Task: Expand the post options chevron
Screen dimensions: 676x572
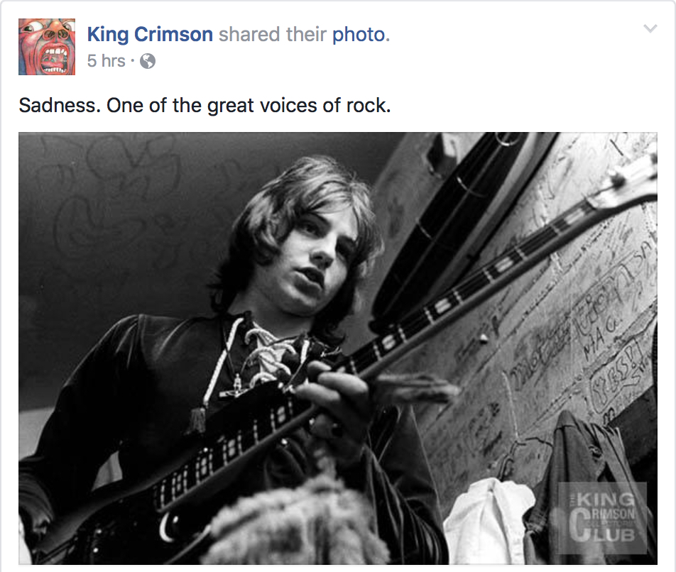Action: (650, 29)
